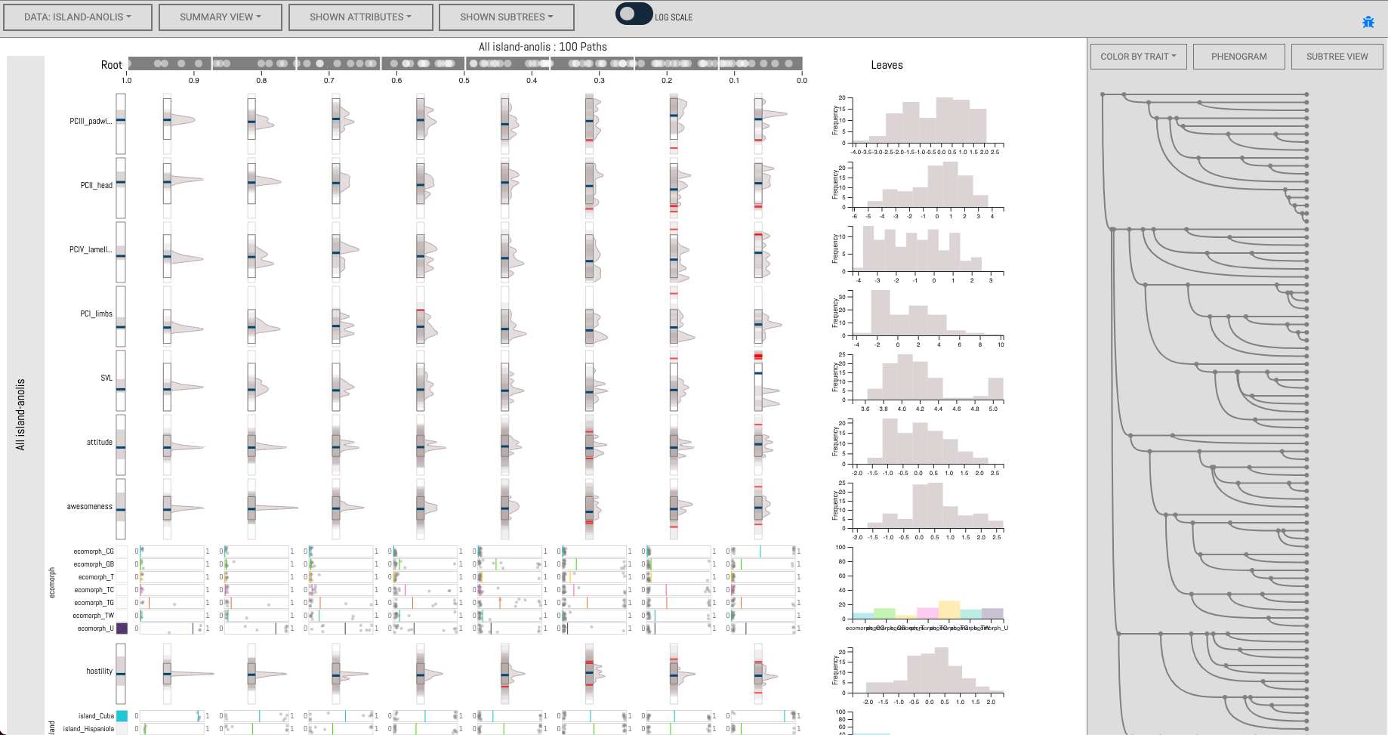Select the island_Cuba cyan color swatch
This screenshot has height=735, width=1388.
[122, 716]
